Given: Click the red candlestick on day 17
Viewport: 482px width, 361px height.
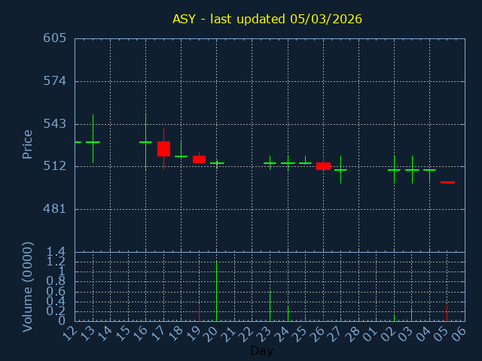Looking at the screenshot, I should click(163, 148).
